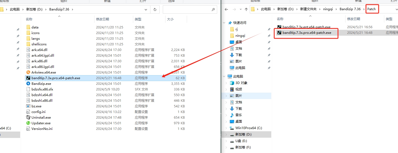Image resolution: width=398 pixels, height=153 pixels.
Task: Select bdzshl.x86.dll file icon
Action: click(29, 100)
